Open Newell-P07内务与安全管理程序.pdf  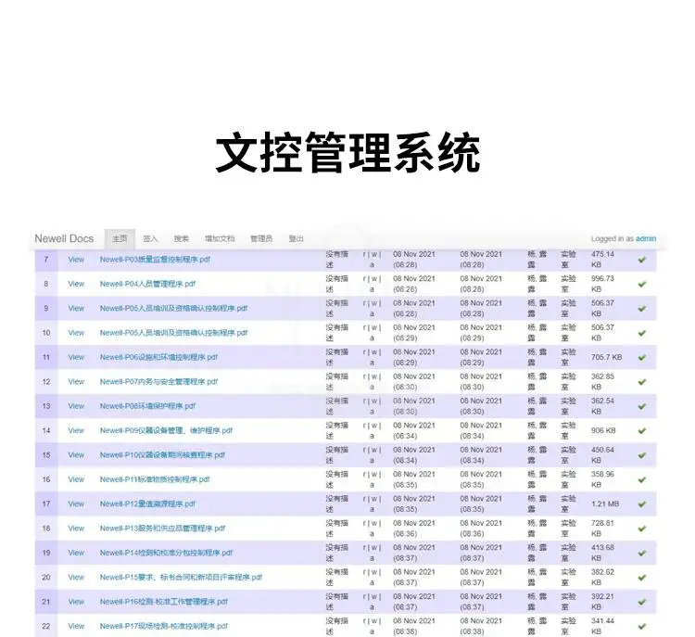click(158, 381)
